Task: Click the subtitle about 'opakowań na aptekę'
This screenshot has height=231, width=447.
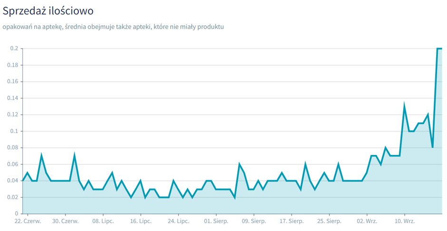Action: (113, 27)
